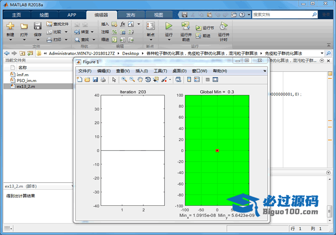This screenshot has height=235, width=336.
Task: Click Show Plot Tools icon
Action: pos(215,80)
